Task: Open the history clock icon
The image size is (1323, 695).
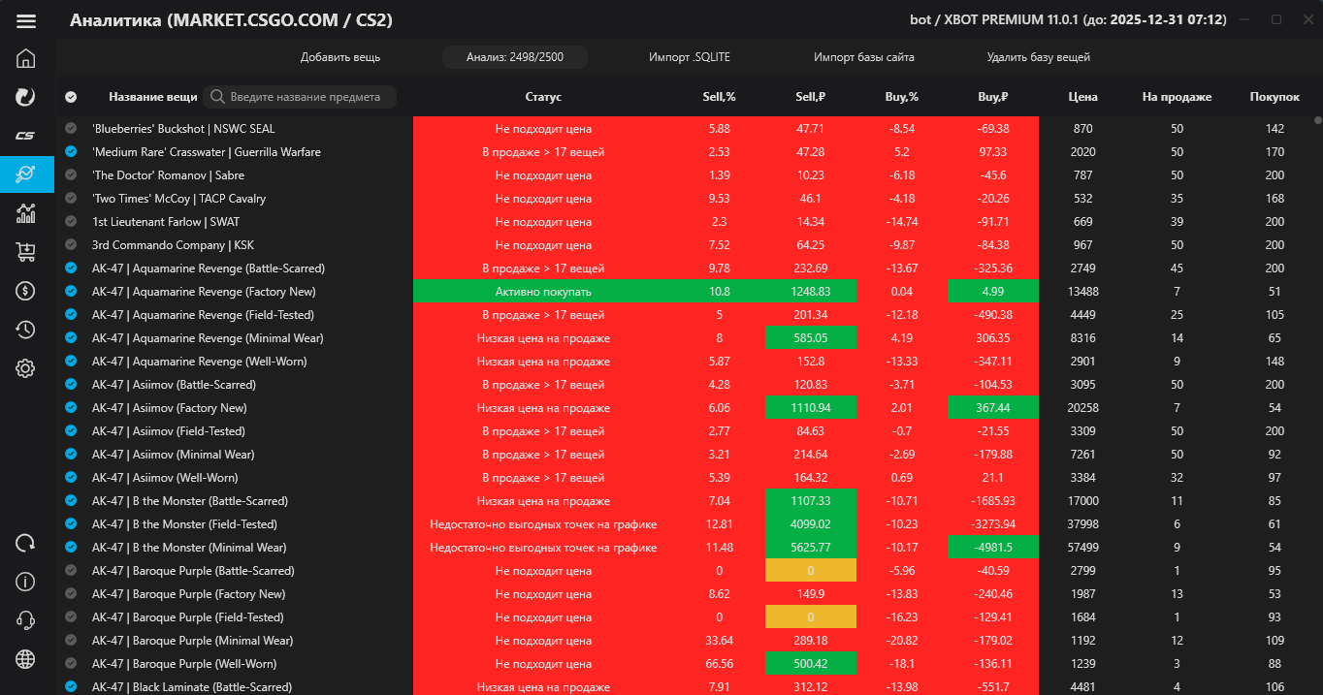Action: [x=26, y=330]
